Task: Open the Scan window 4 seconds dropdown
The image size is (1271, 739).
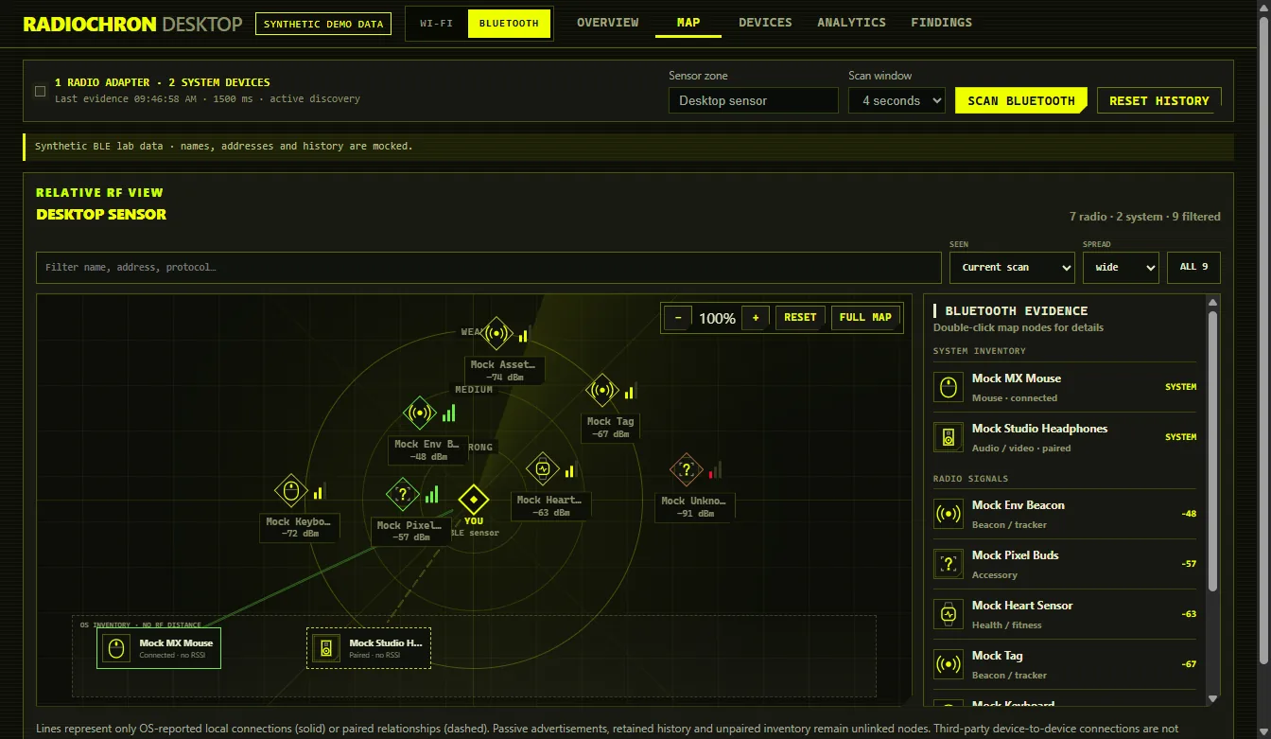Action: pos(897,100)
